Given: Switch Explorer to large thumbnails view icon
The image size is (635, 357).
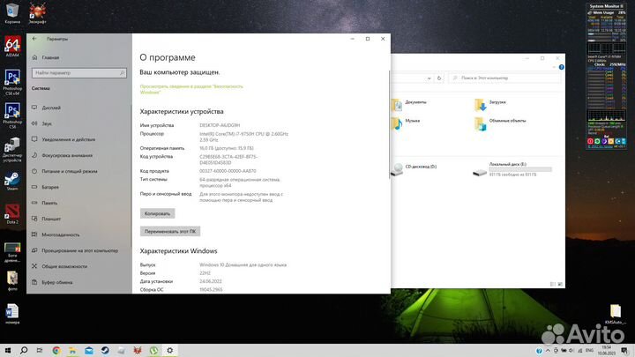Looking at the screenshot, I should (x=560, y=284).
